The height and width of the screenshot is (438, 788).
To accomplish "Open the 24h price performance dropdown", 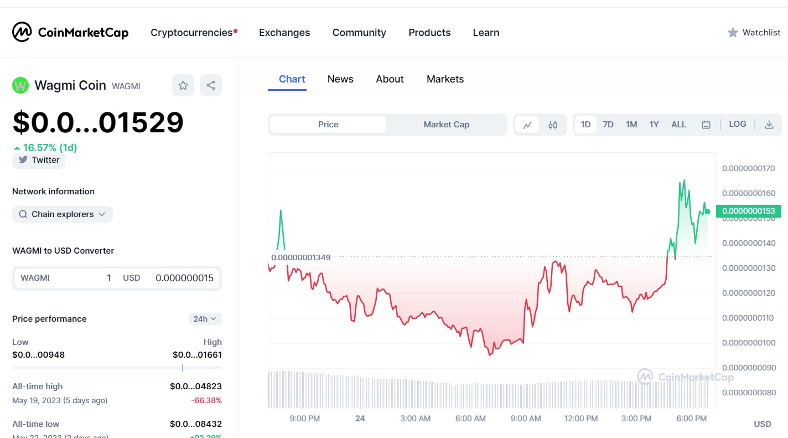I will (x=205, y=319).
